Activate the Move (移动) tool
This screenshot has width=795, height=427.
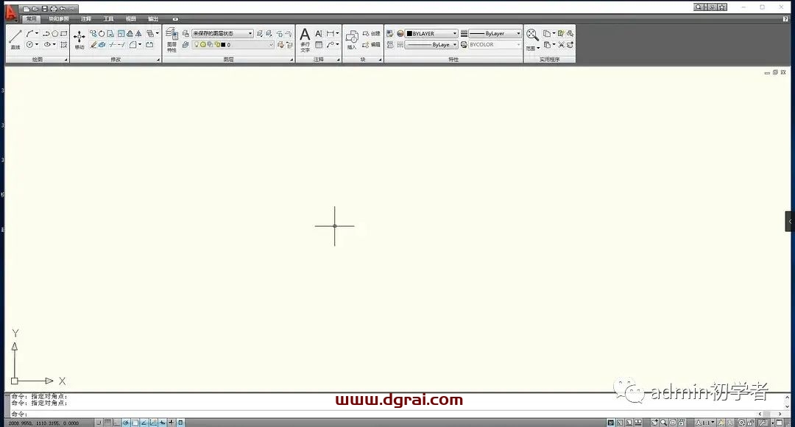[x=79, y=39]
